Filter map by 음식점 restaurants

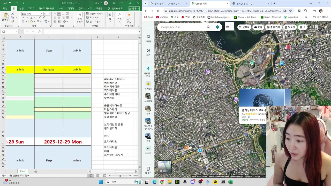coord(244,27)
